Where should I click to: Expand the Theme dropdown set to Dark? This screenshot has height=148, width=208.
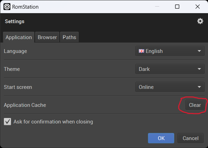pyautogui.click(x=170, y=69)
